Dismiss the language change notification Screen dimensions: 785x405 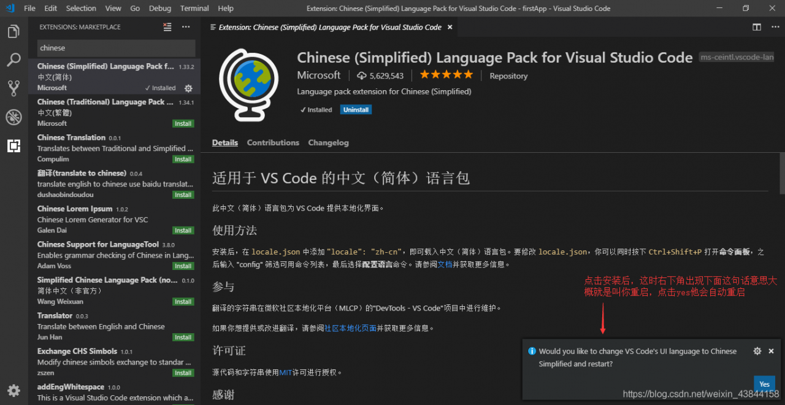point(771,351)
